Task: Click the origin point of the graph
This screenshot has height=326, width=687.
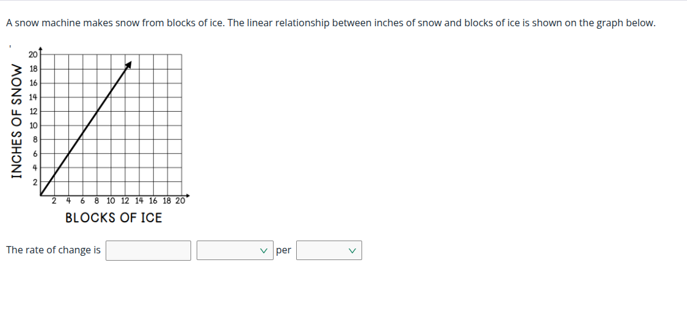Action: point(40,195)
